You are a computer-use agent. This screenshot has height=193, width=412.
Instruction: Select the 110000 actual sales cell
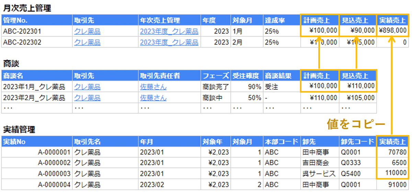pos(392,174)
